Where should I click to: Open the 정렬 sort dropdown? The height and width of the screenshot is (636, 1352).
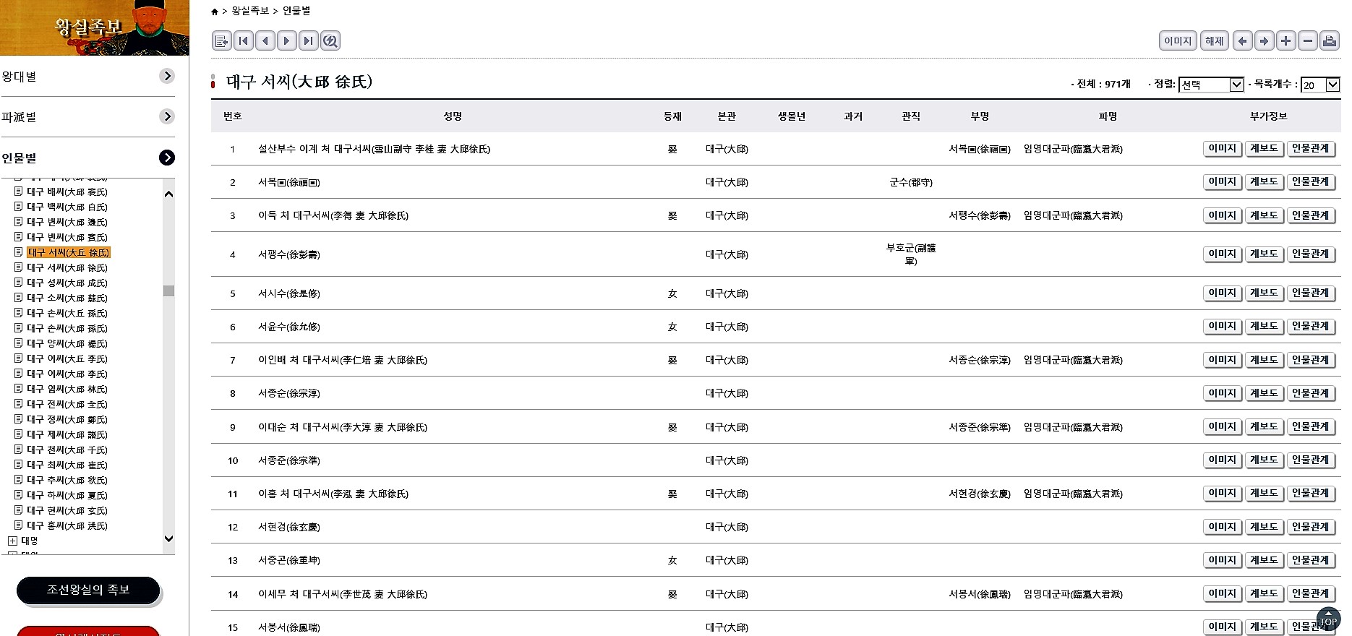click(1211, 85)
